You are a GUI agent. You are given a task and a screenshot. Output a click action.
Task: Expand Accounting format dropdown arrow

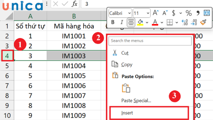coord(181,13)
